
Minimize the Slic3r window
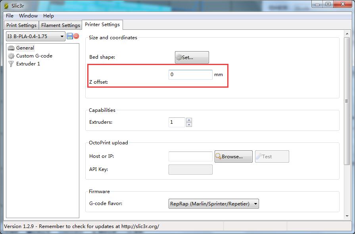tap(317, 4)
